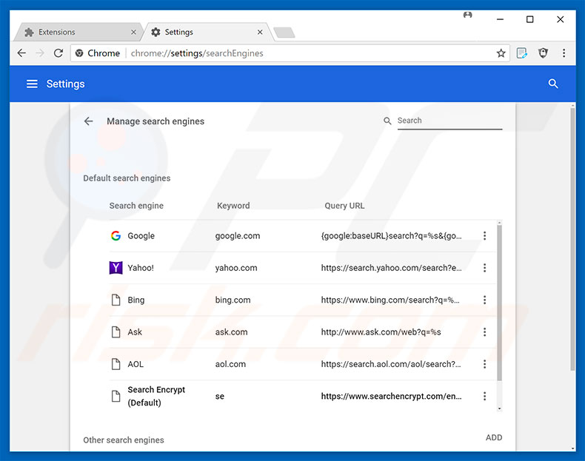Open more actions for Search Encrypt
Screen dimensions: 585x461
point(484,396)
